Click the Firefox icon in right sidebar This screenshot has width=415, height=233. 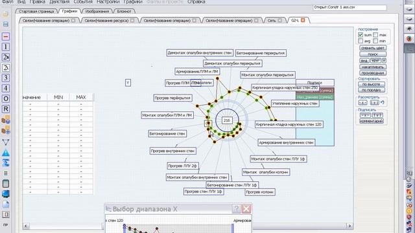pos(409,39)
